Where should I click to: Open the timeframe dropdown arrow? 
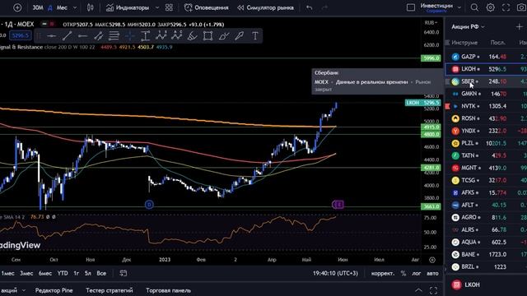(x=75, y=7)
